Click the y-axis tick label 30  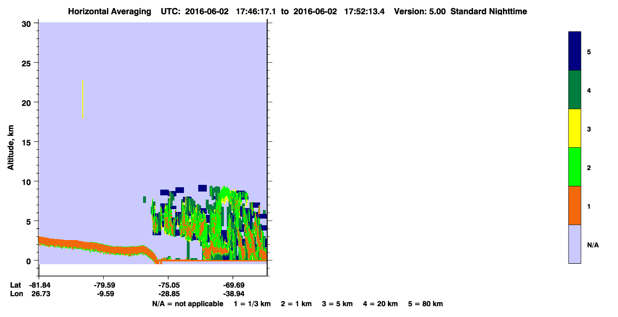coord(27,23)
